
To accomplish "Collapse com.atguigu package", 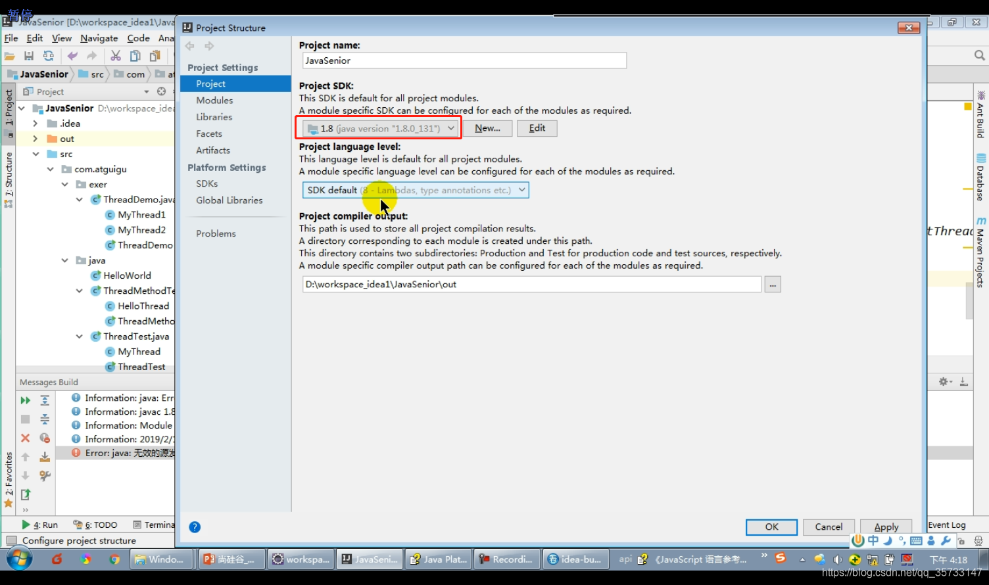I will pyautogui.click(x=50, y=169).
